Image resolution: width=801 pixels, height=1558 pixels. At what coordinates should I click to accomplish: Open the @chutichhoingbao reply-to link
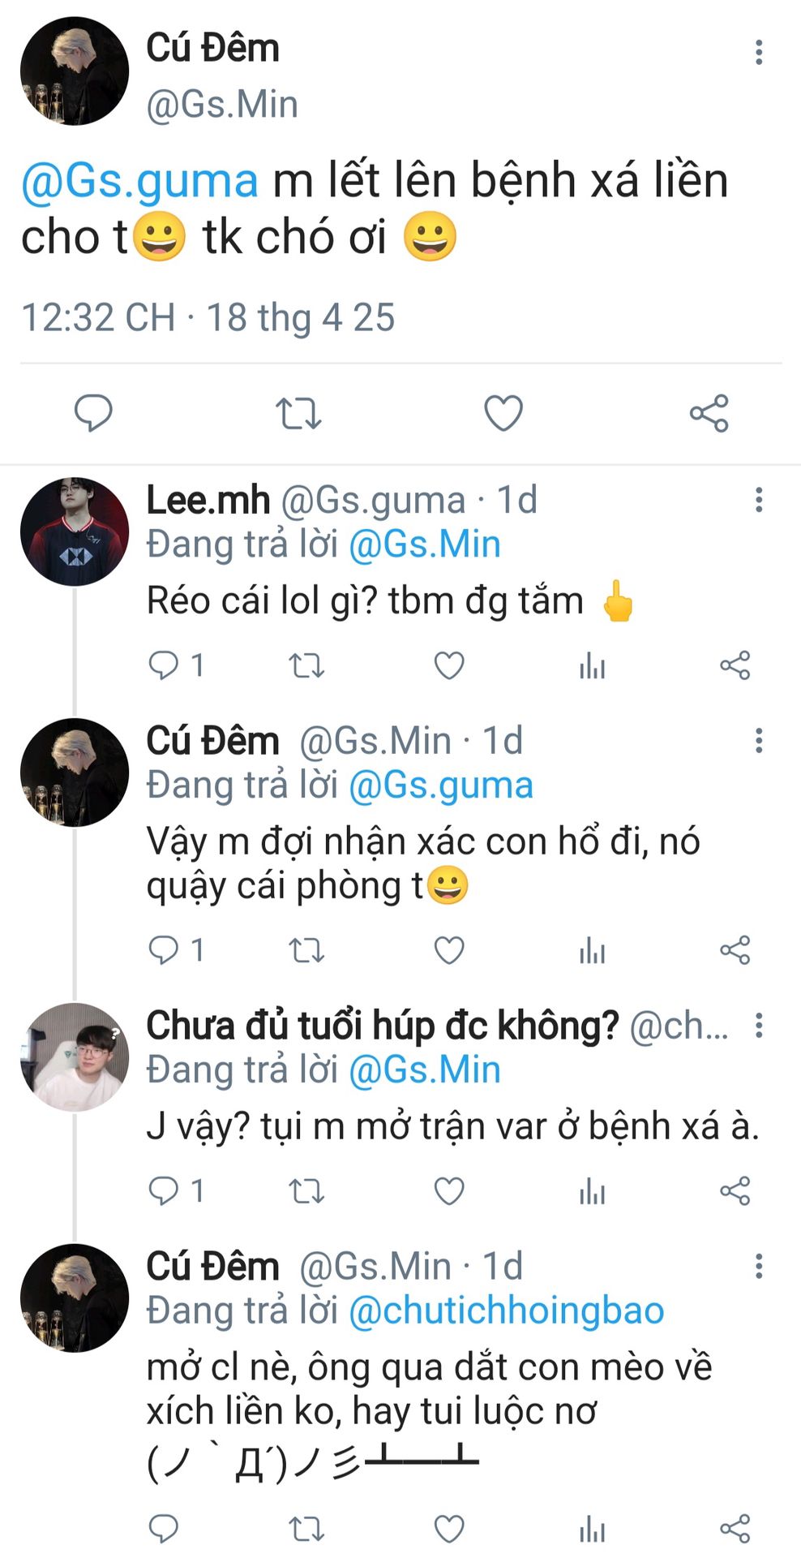click(x=506, y=1311)
